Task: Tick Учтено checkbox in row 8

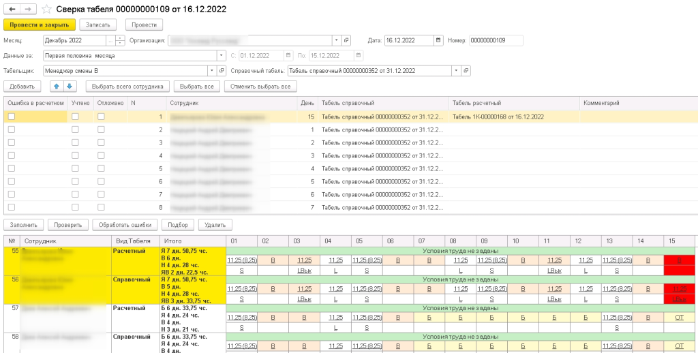Action: pyautogui.click(x=75, y=207)
